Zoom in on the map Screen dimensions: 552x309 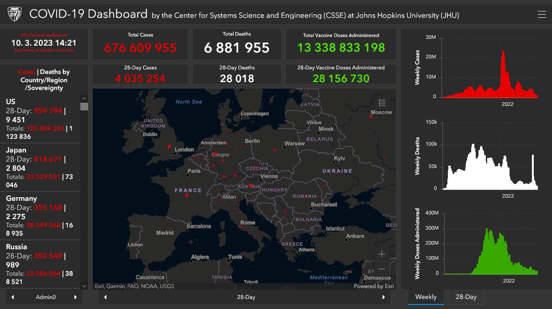(382, 254)
